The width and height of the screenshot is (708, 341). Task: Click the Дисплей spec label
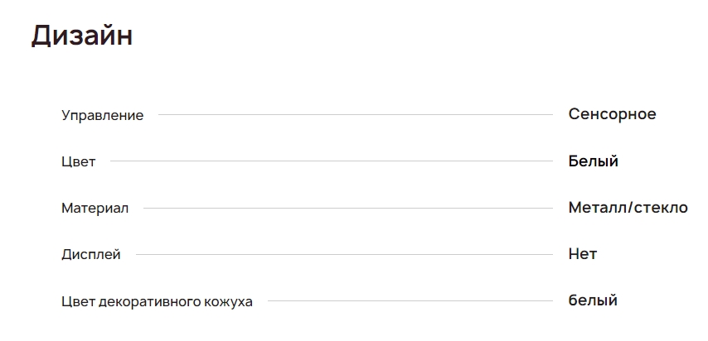pyautogui.click(x=90, y=254)
